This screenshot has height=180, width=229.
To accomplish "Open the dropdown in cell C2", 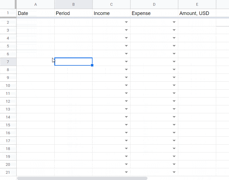I will point(126,22).
